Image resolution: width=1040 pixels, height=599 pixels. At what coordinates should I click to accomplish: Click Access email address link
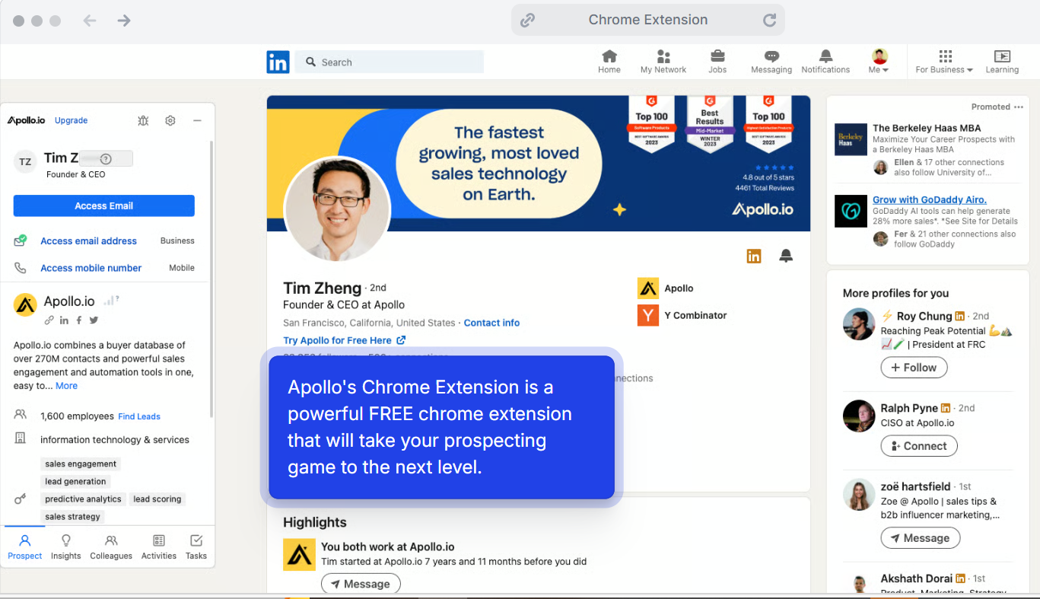[89, 241]
